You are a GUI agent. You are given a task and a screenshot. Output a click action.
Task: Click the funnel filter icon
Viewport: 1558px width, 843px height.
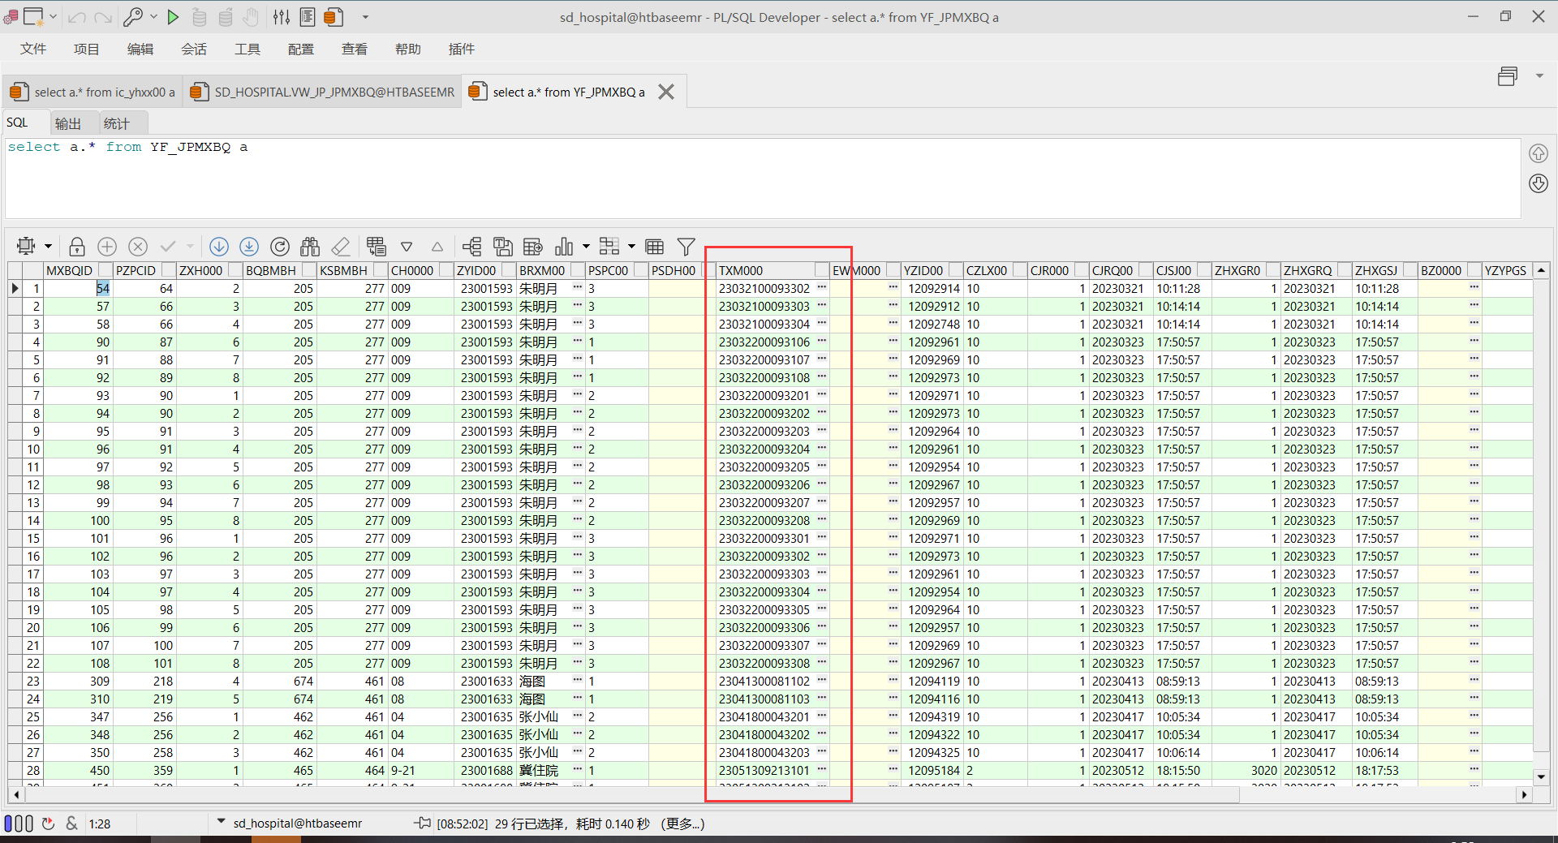[686, 247]
